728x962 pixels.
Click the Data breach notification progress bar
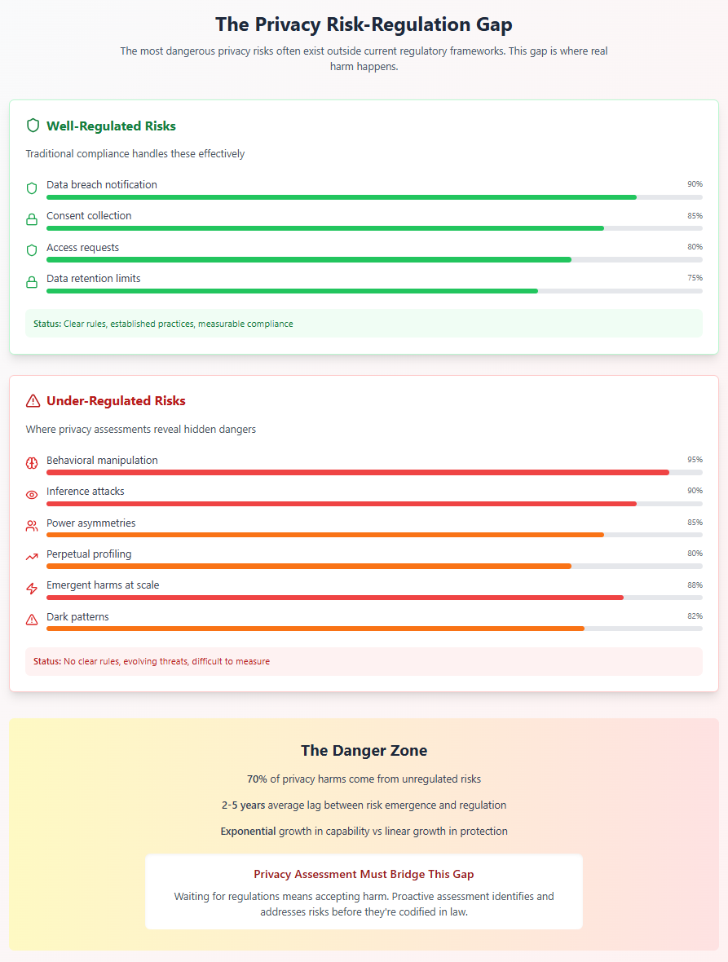[374, 197]
